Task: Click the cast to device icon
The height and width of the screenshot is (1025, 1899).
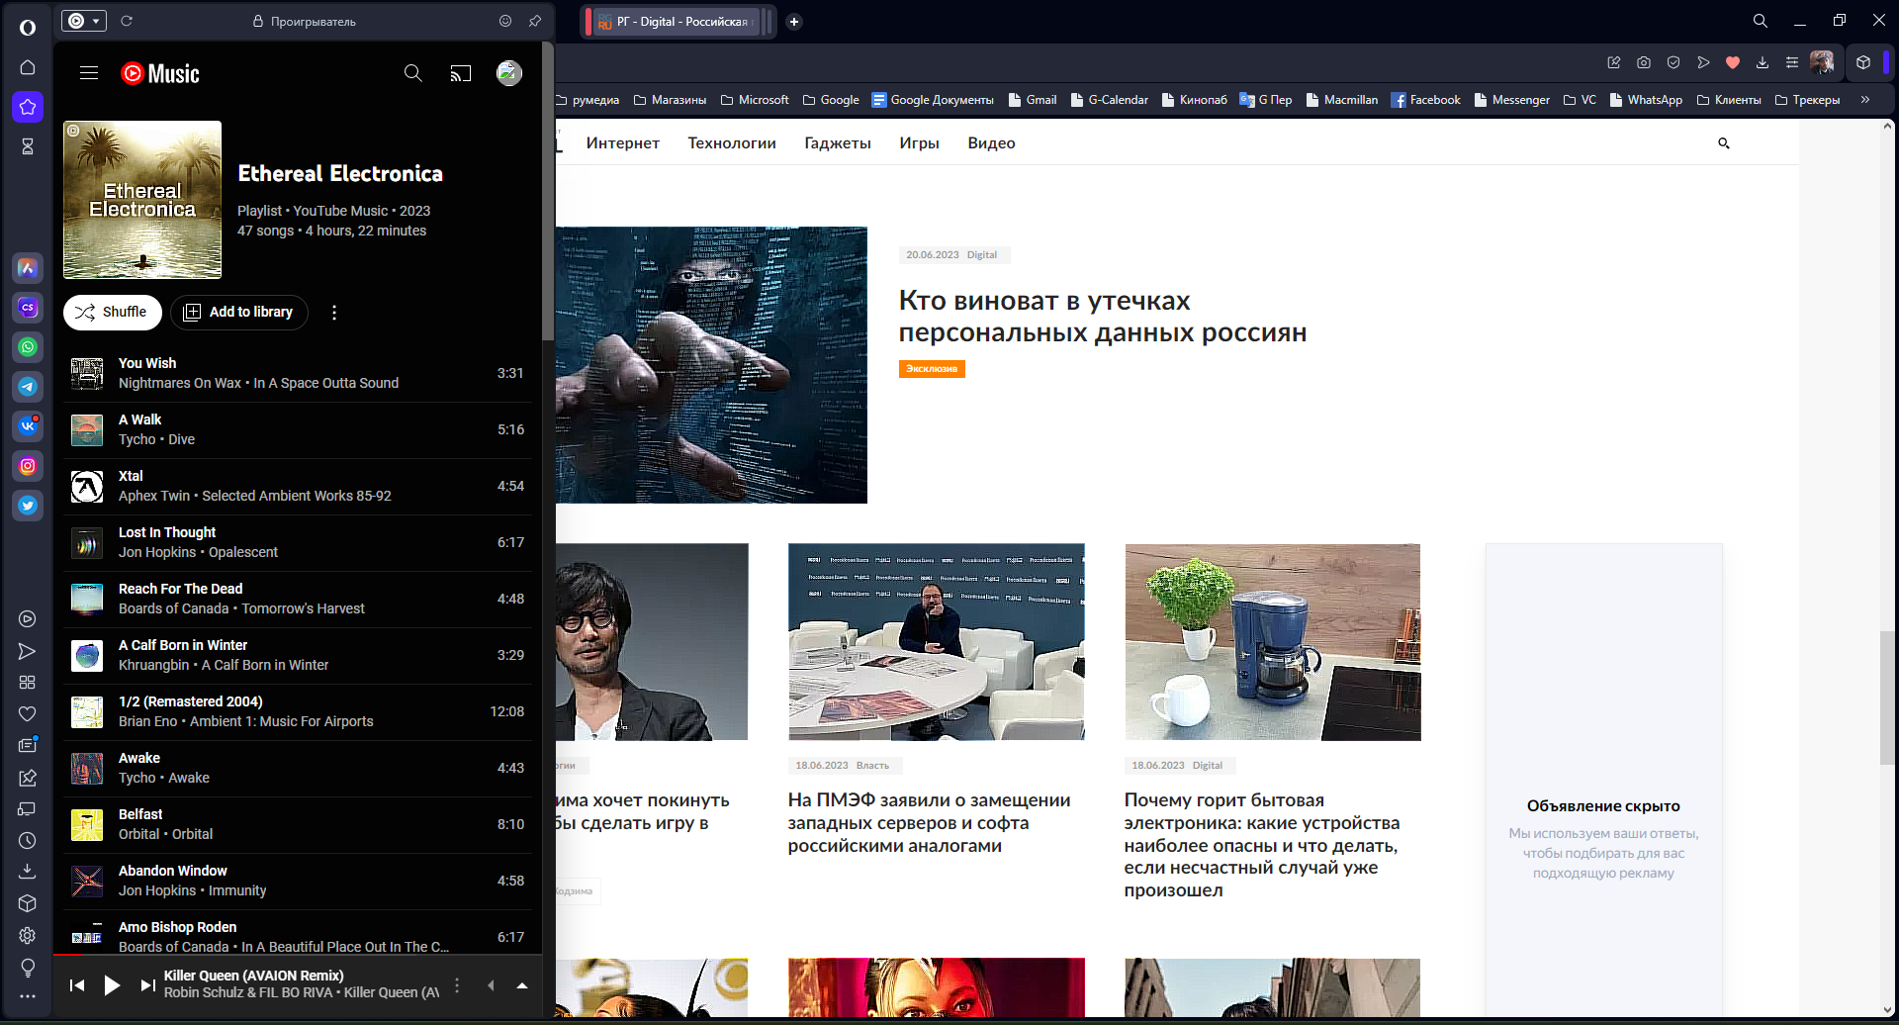Action: [461, 73]
